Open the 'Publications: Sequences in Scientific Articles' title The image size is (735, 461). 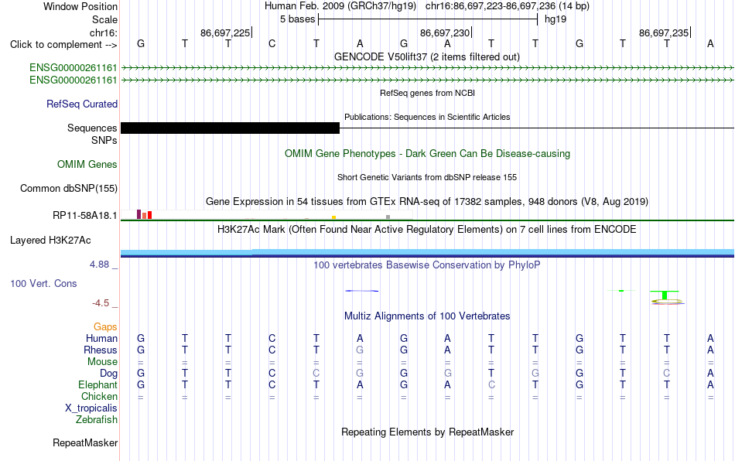[x=427, y=117]
